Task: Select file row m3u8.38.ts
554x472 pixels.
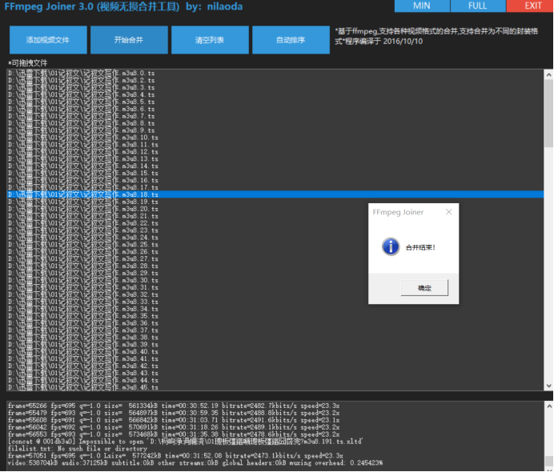Action: (x=275, y=337)
